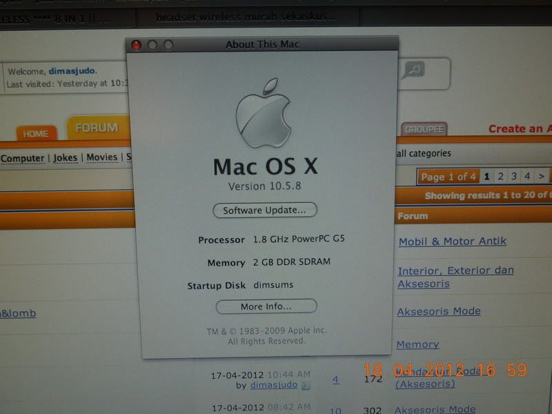The width and height of the screenshot is (552, 414).
Task: Click the dimsums startup disk name
Action: (273, 285)
